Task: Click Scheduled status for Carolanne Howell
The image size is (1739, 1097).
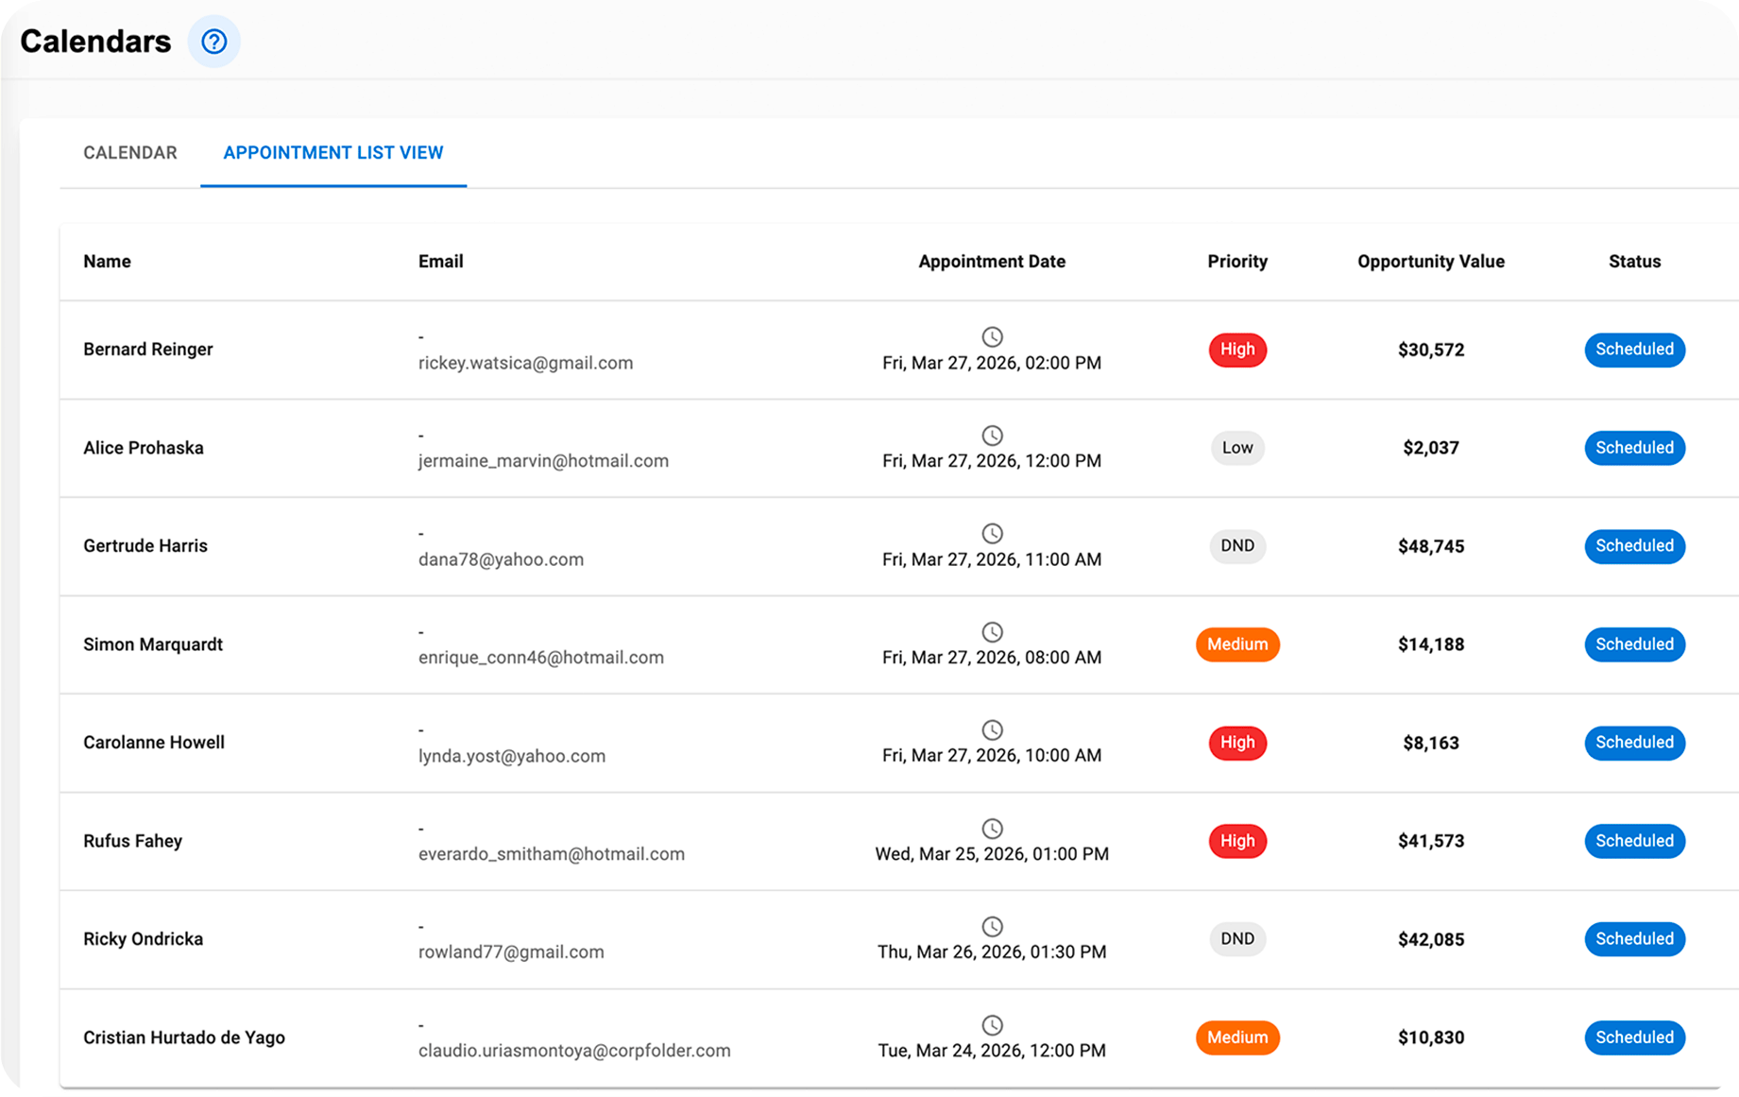Action: point(1634,743)
